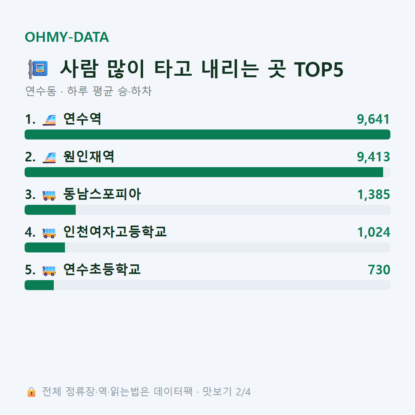The image size is (415, 415).
Task: Click the progress bar under 원인재역
Action: point(207,172)
